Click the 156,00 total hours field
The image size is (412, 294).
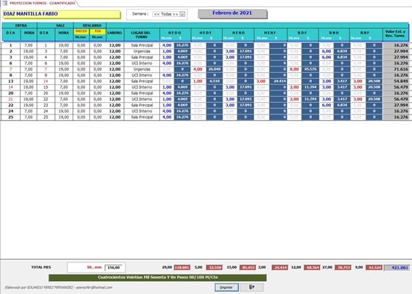tap(113, 267)
